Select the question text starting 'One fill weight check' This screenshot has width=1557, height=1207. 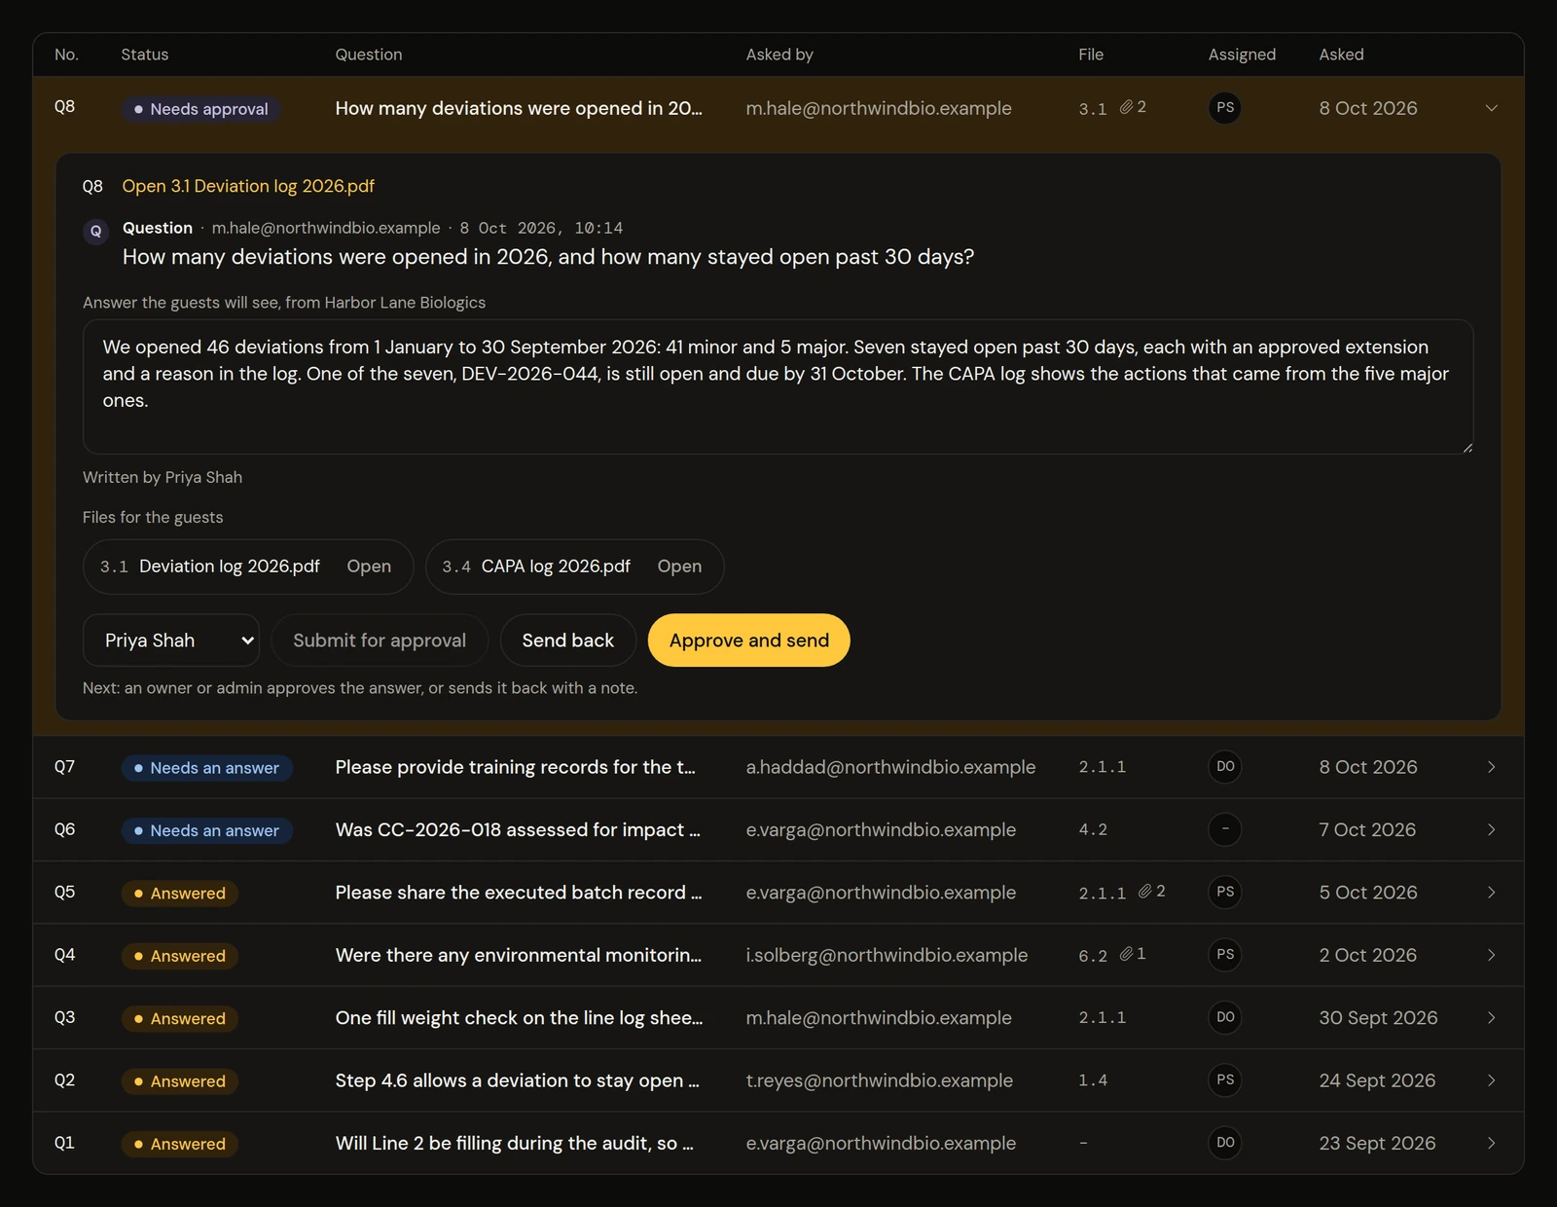click(x=519, y=1017)
